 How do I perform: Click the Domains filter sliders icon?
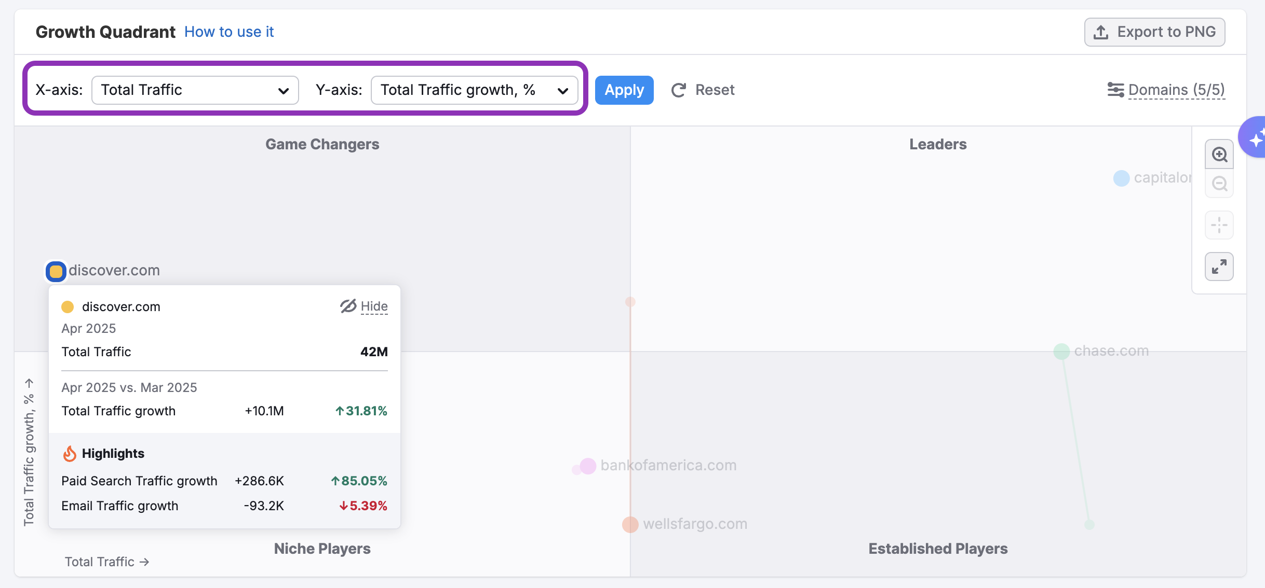coord(1115,90)
